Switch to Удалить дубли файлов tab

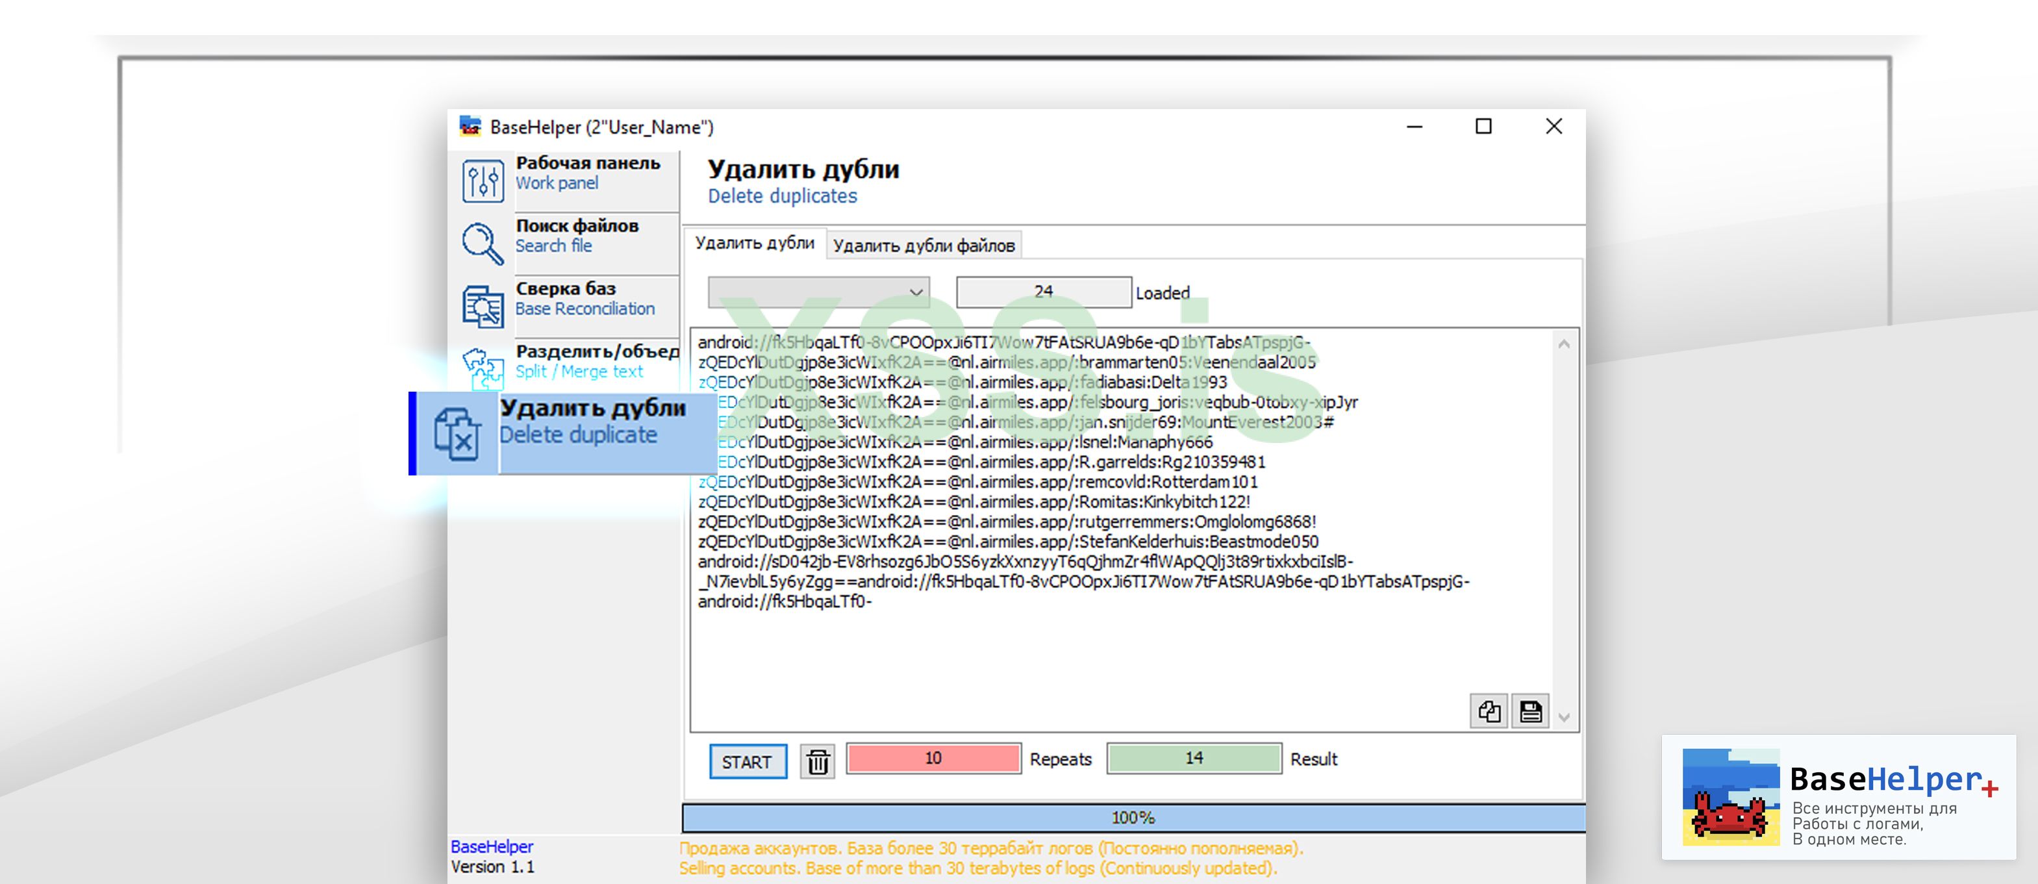(x=924, y=246)
